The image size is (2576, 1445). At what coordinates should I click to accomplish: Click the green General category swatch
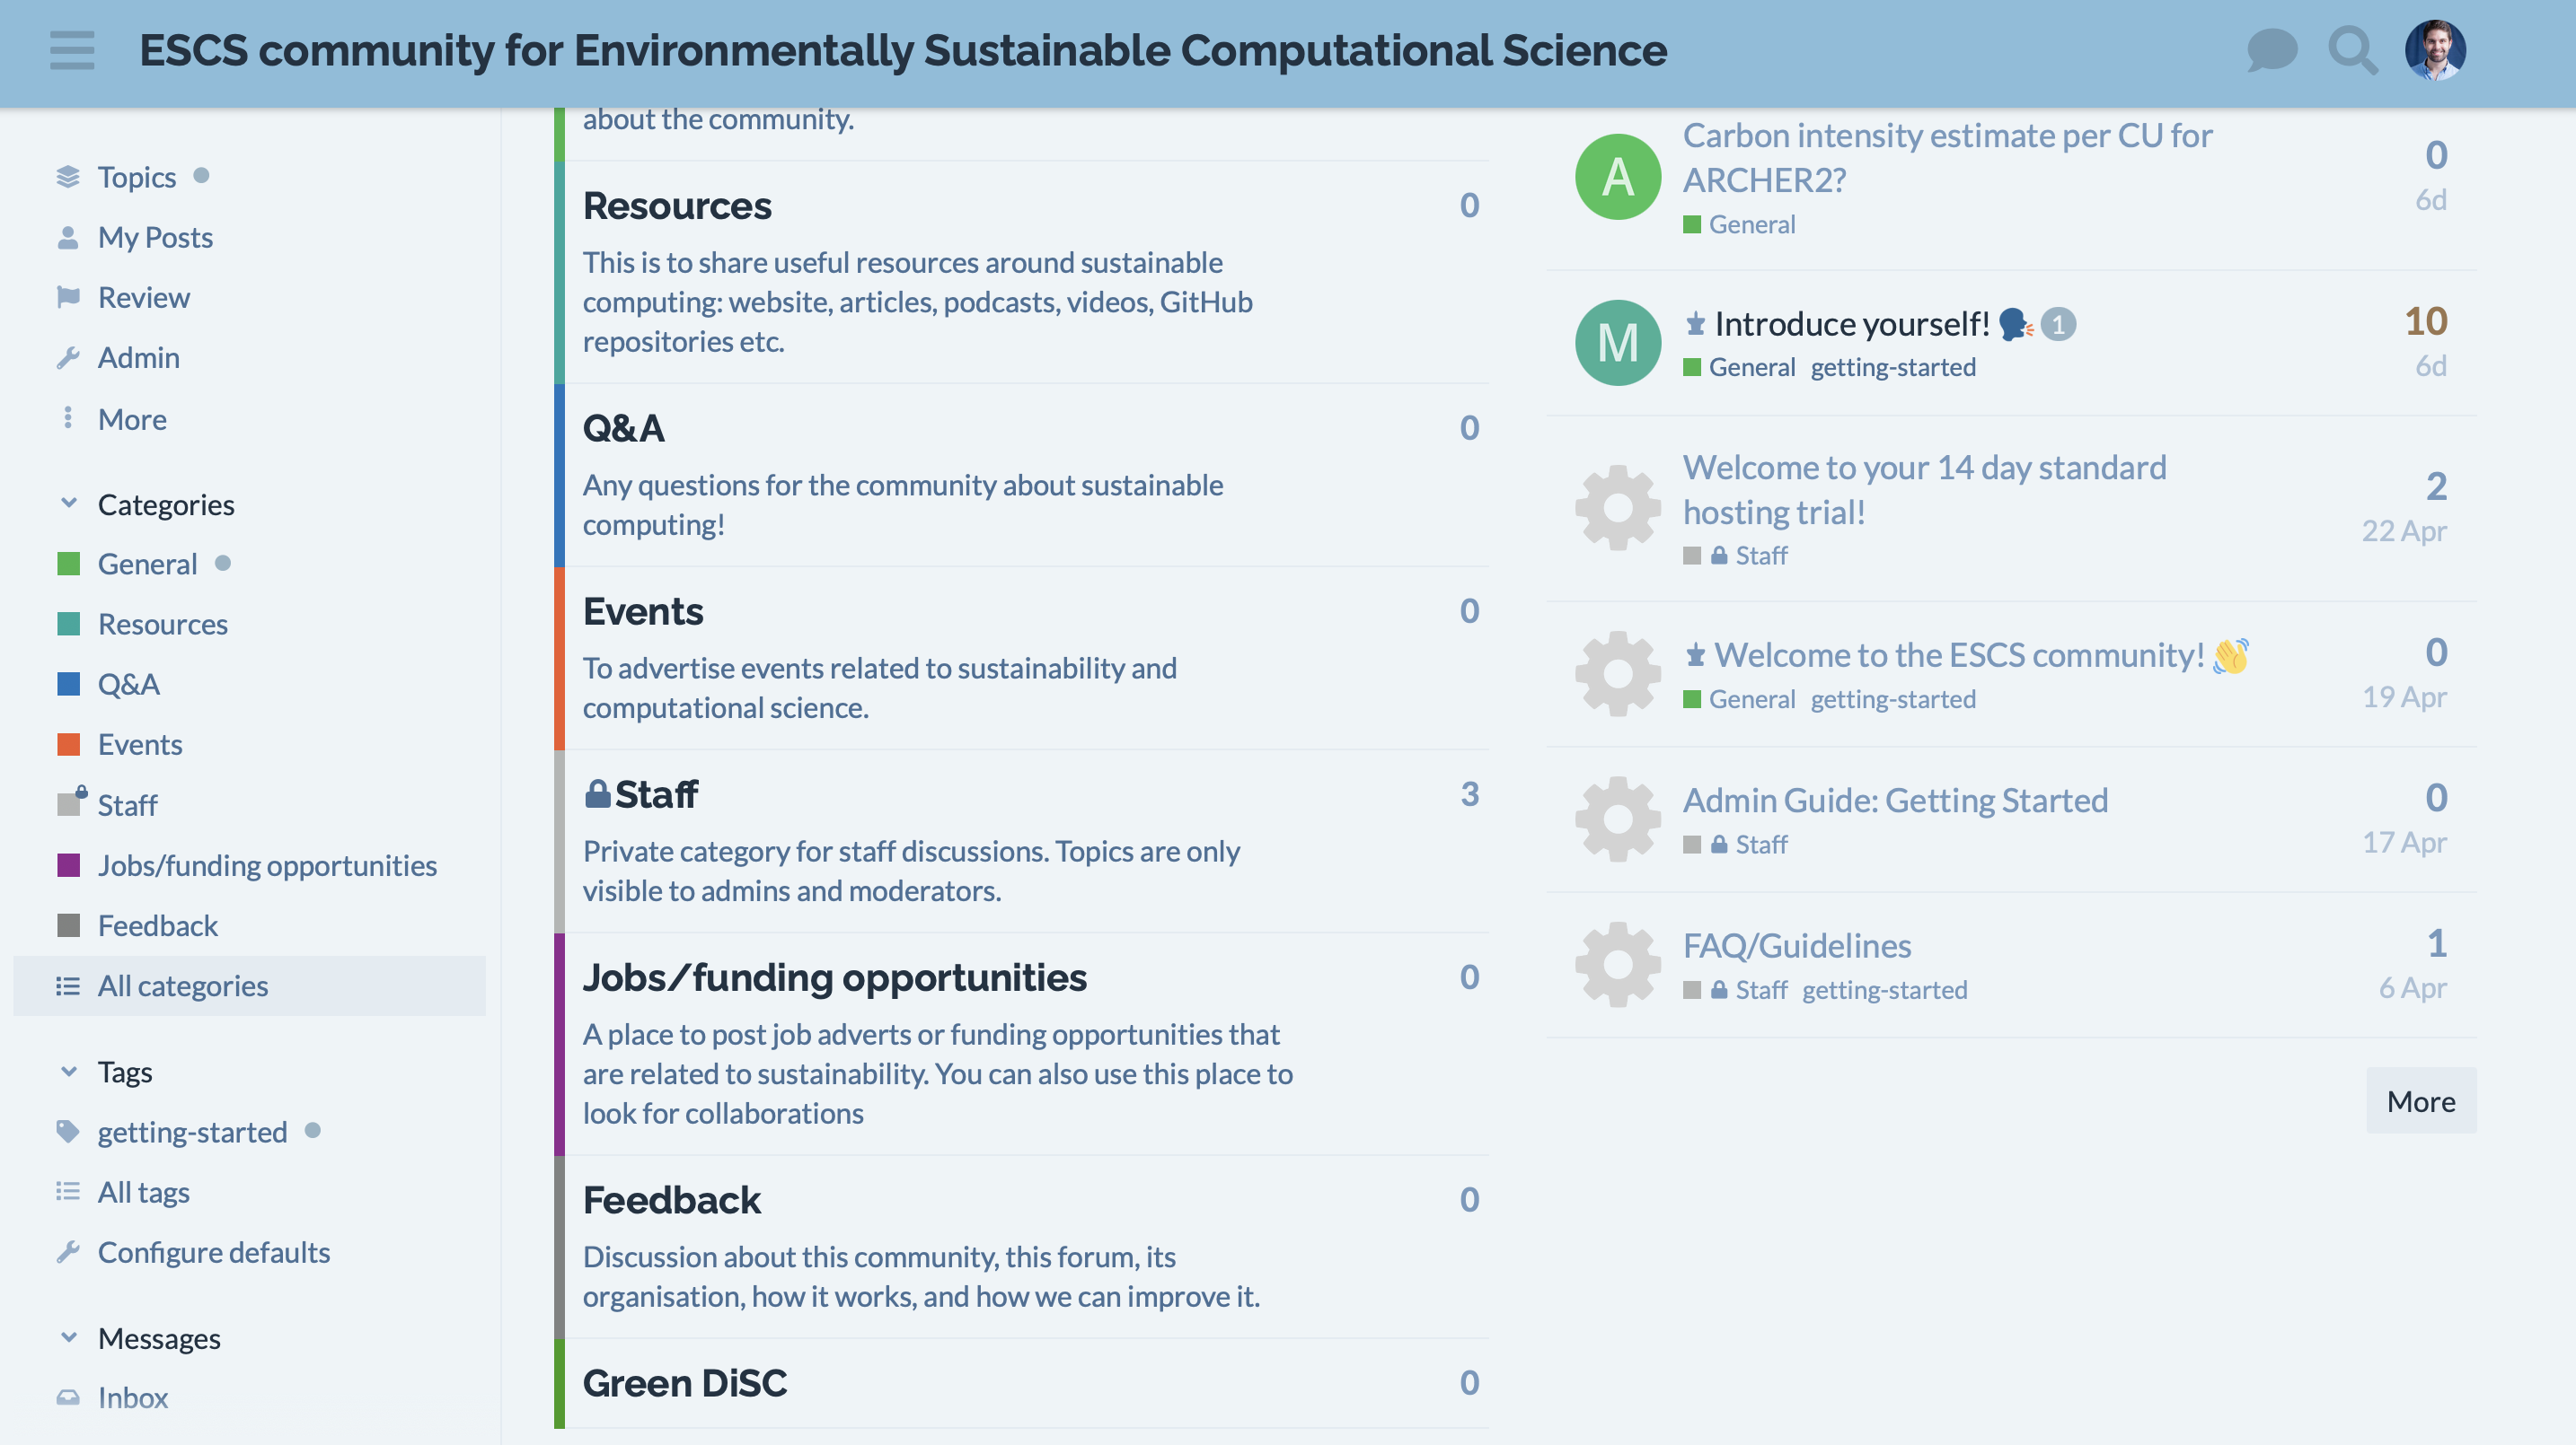[x=69, y=563]
